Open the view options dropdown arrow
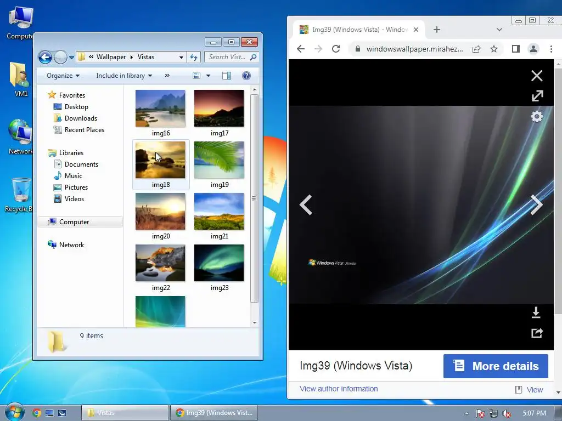The height and width of the screenshot is (421, 562). [208, 76]
